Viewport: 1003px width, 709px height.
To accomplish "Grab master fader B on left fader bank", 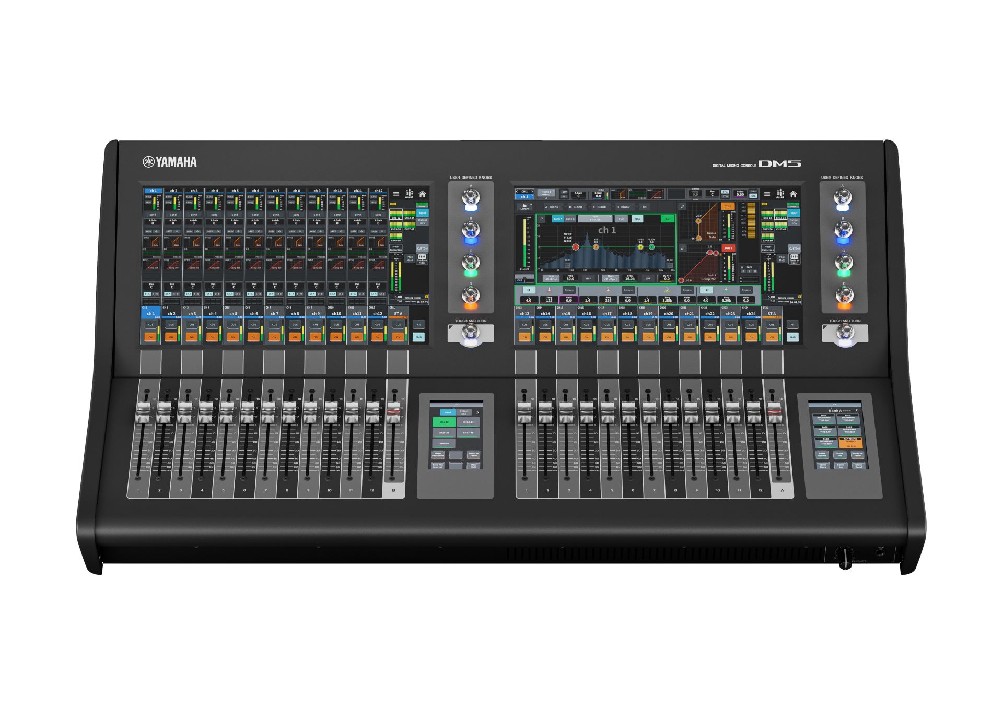I will pyautogui.click(x=393, y=411).
